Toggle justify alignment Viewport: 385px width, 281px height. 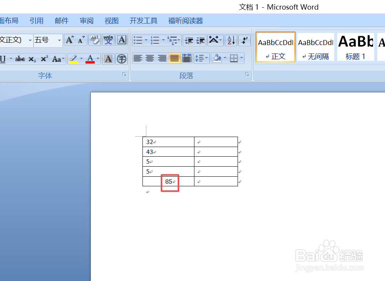click(174, 59)
